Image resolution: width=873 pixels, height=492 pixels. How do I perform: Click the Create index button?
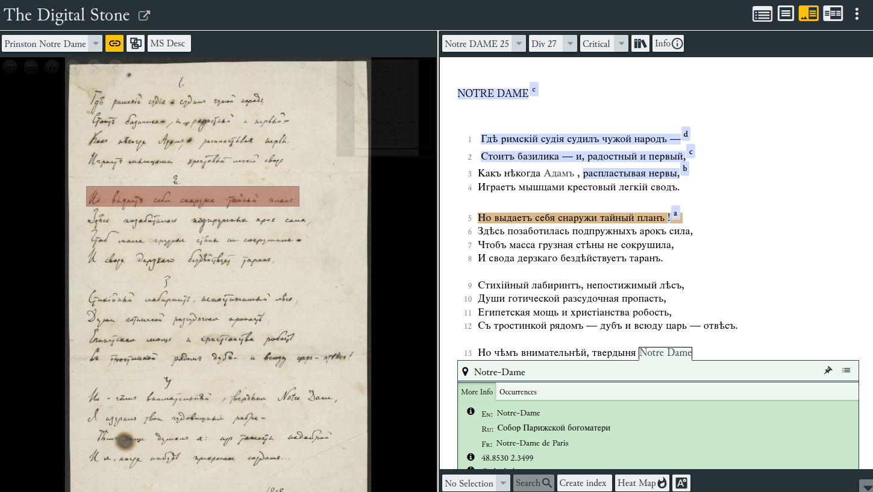[583, 483]
